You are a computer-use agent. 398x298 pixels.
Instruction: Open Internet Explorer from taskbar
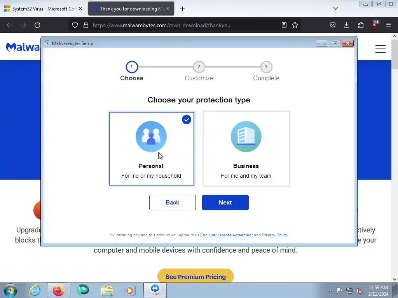35,290
